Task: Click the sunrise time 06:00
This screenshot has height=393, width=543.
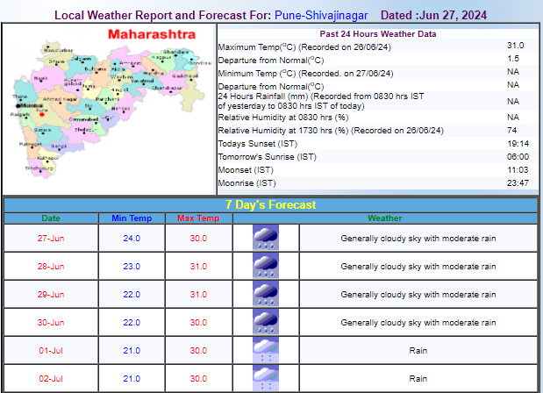Action: (x=518, y=157)
